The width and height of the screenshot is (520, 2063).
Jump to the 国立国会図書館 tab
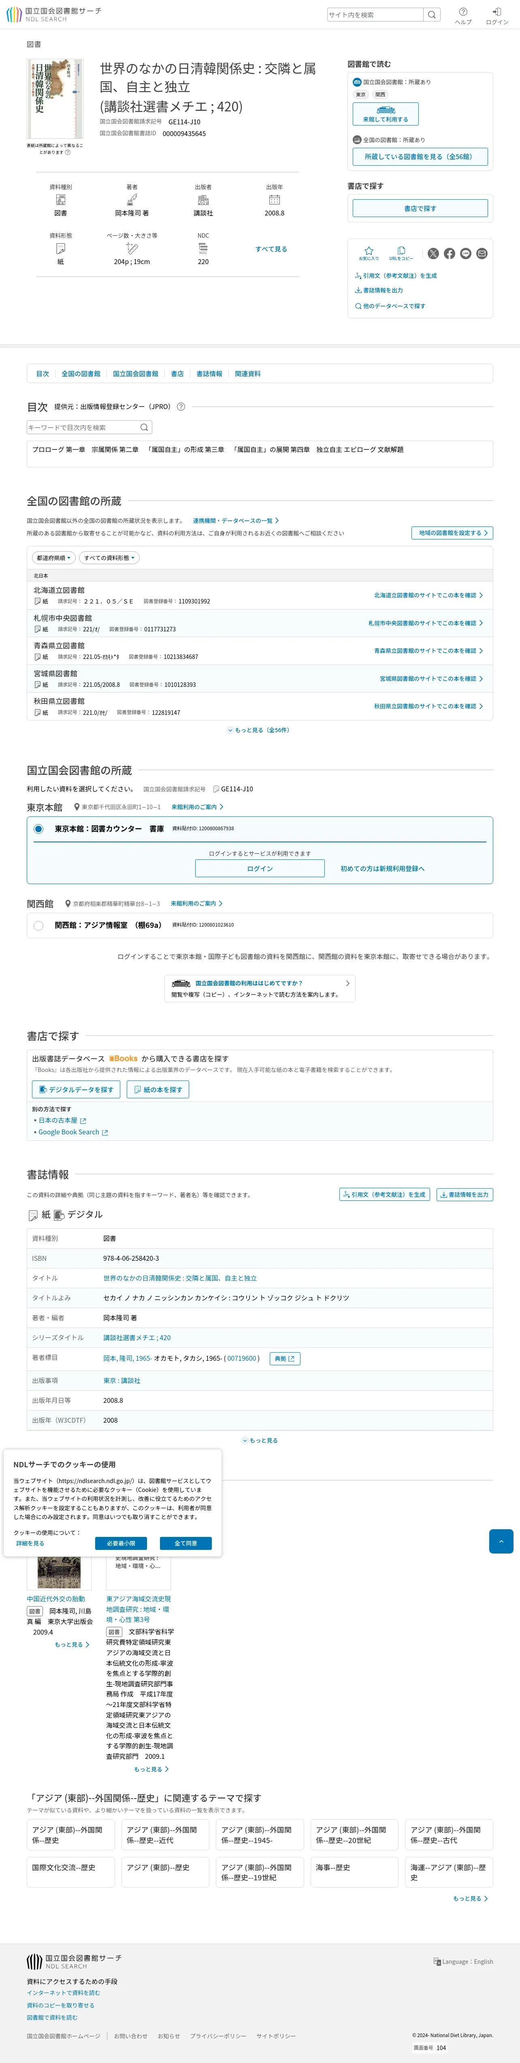point(135,374)
